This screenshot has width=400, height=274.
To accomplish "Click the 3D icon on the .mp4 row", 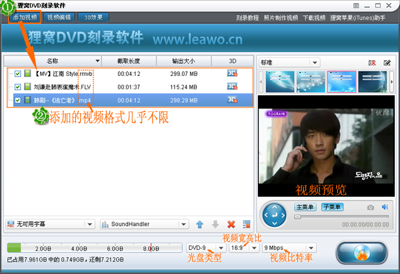I will 232,100.
